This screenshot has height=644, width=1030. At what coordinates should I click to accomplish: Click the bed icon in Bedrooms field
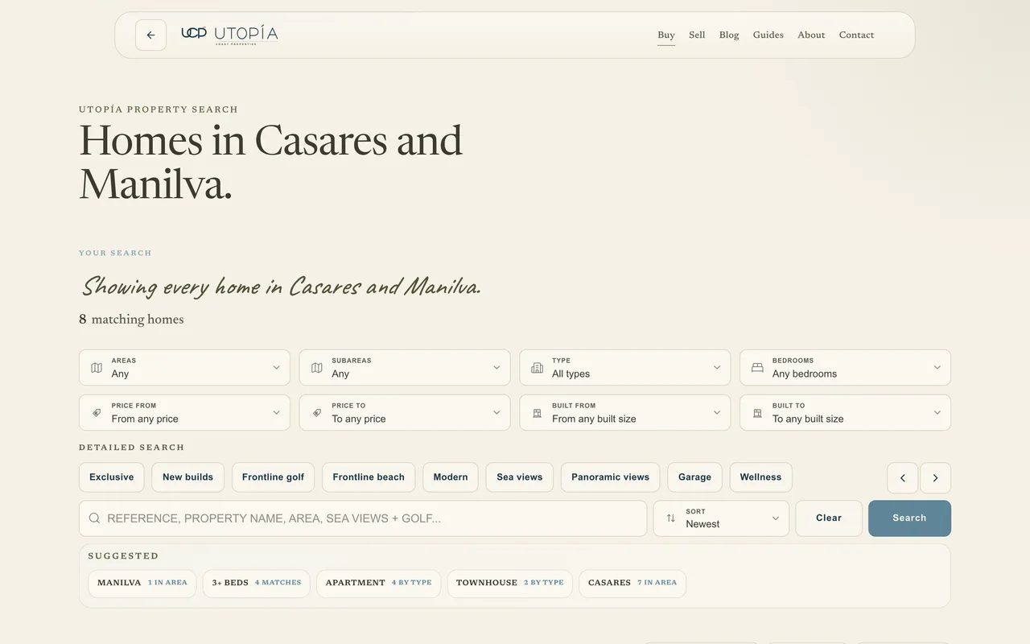pyautogui.click(x=757, y=368)
